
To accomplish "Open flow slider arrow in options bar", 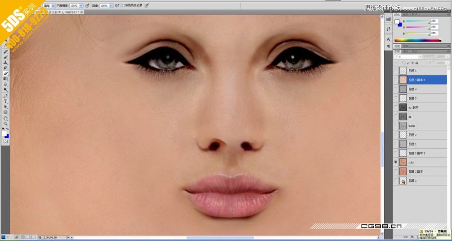I will coord(111,6).
